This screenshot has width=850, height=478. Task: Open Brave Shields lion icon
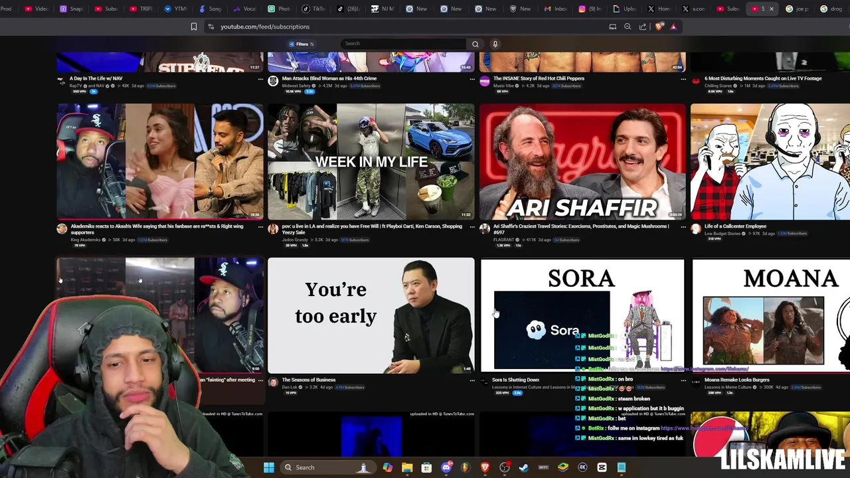(659, 27)
